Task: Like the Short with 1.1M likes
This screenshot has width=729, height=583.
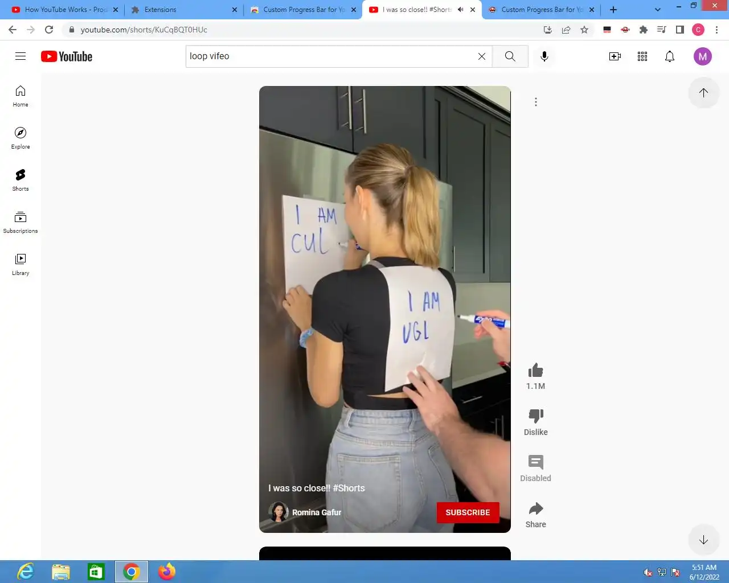Action: tap(536, 371)
